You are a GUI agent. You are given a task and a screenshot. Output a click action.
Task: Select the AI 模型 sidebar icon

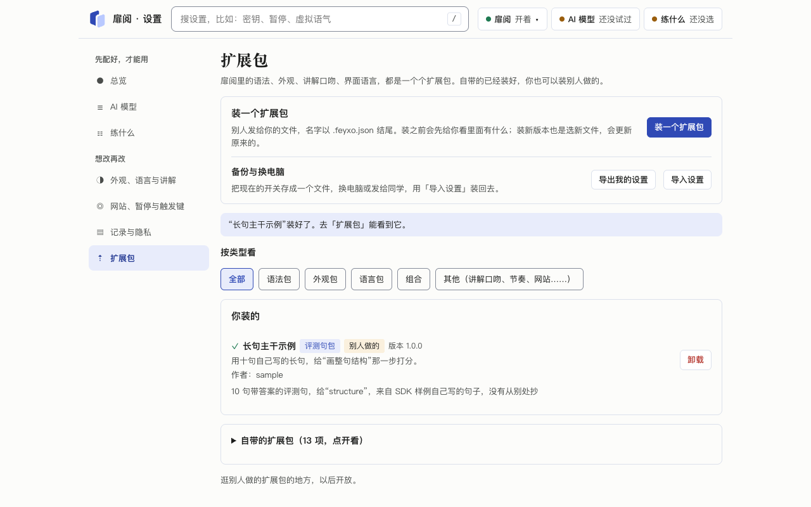coord(100,107)
